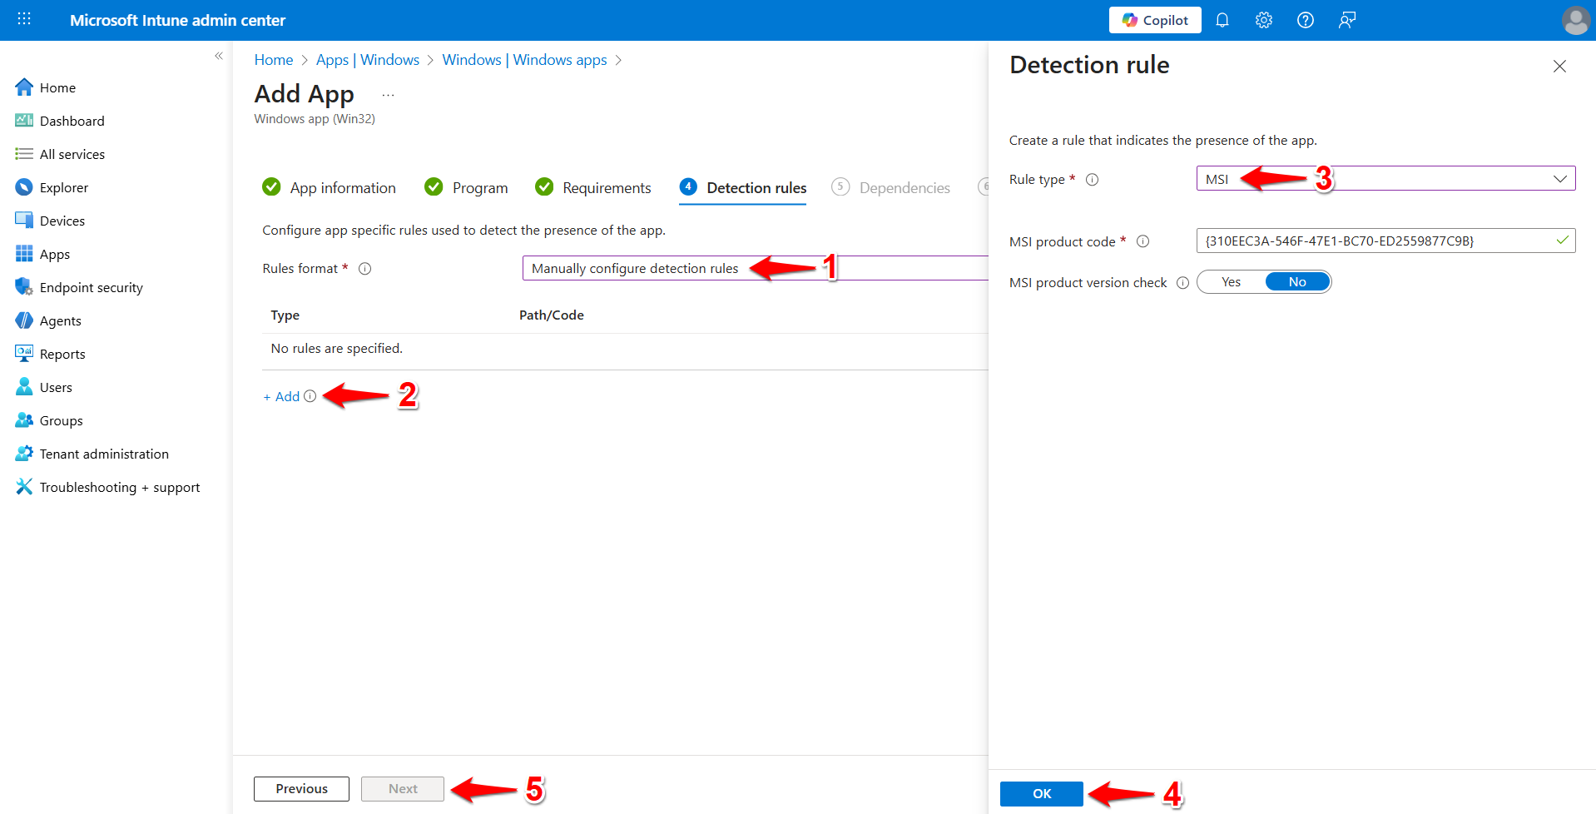Open the Rule type dropdown

(1385, 179)
